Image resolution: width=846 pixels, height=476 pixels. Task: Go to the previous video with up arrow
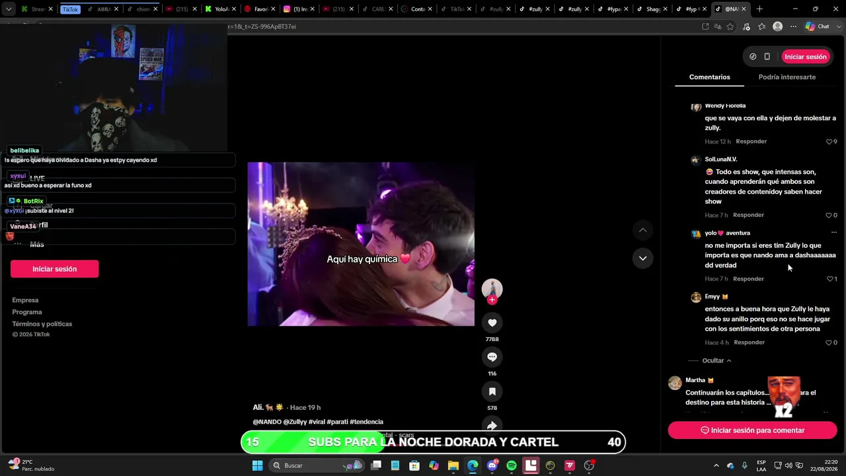[x=642, y=230]
